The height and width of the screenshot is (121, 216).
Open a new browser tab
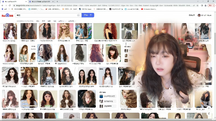[57, 2]
